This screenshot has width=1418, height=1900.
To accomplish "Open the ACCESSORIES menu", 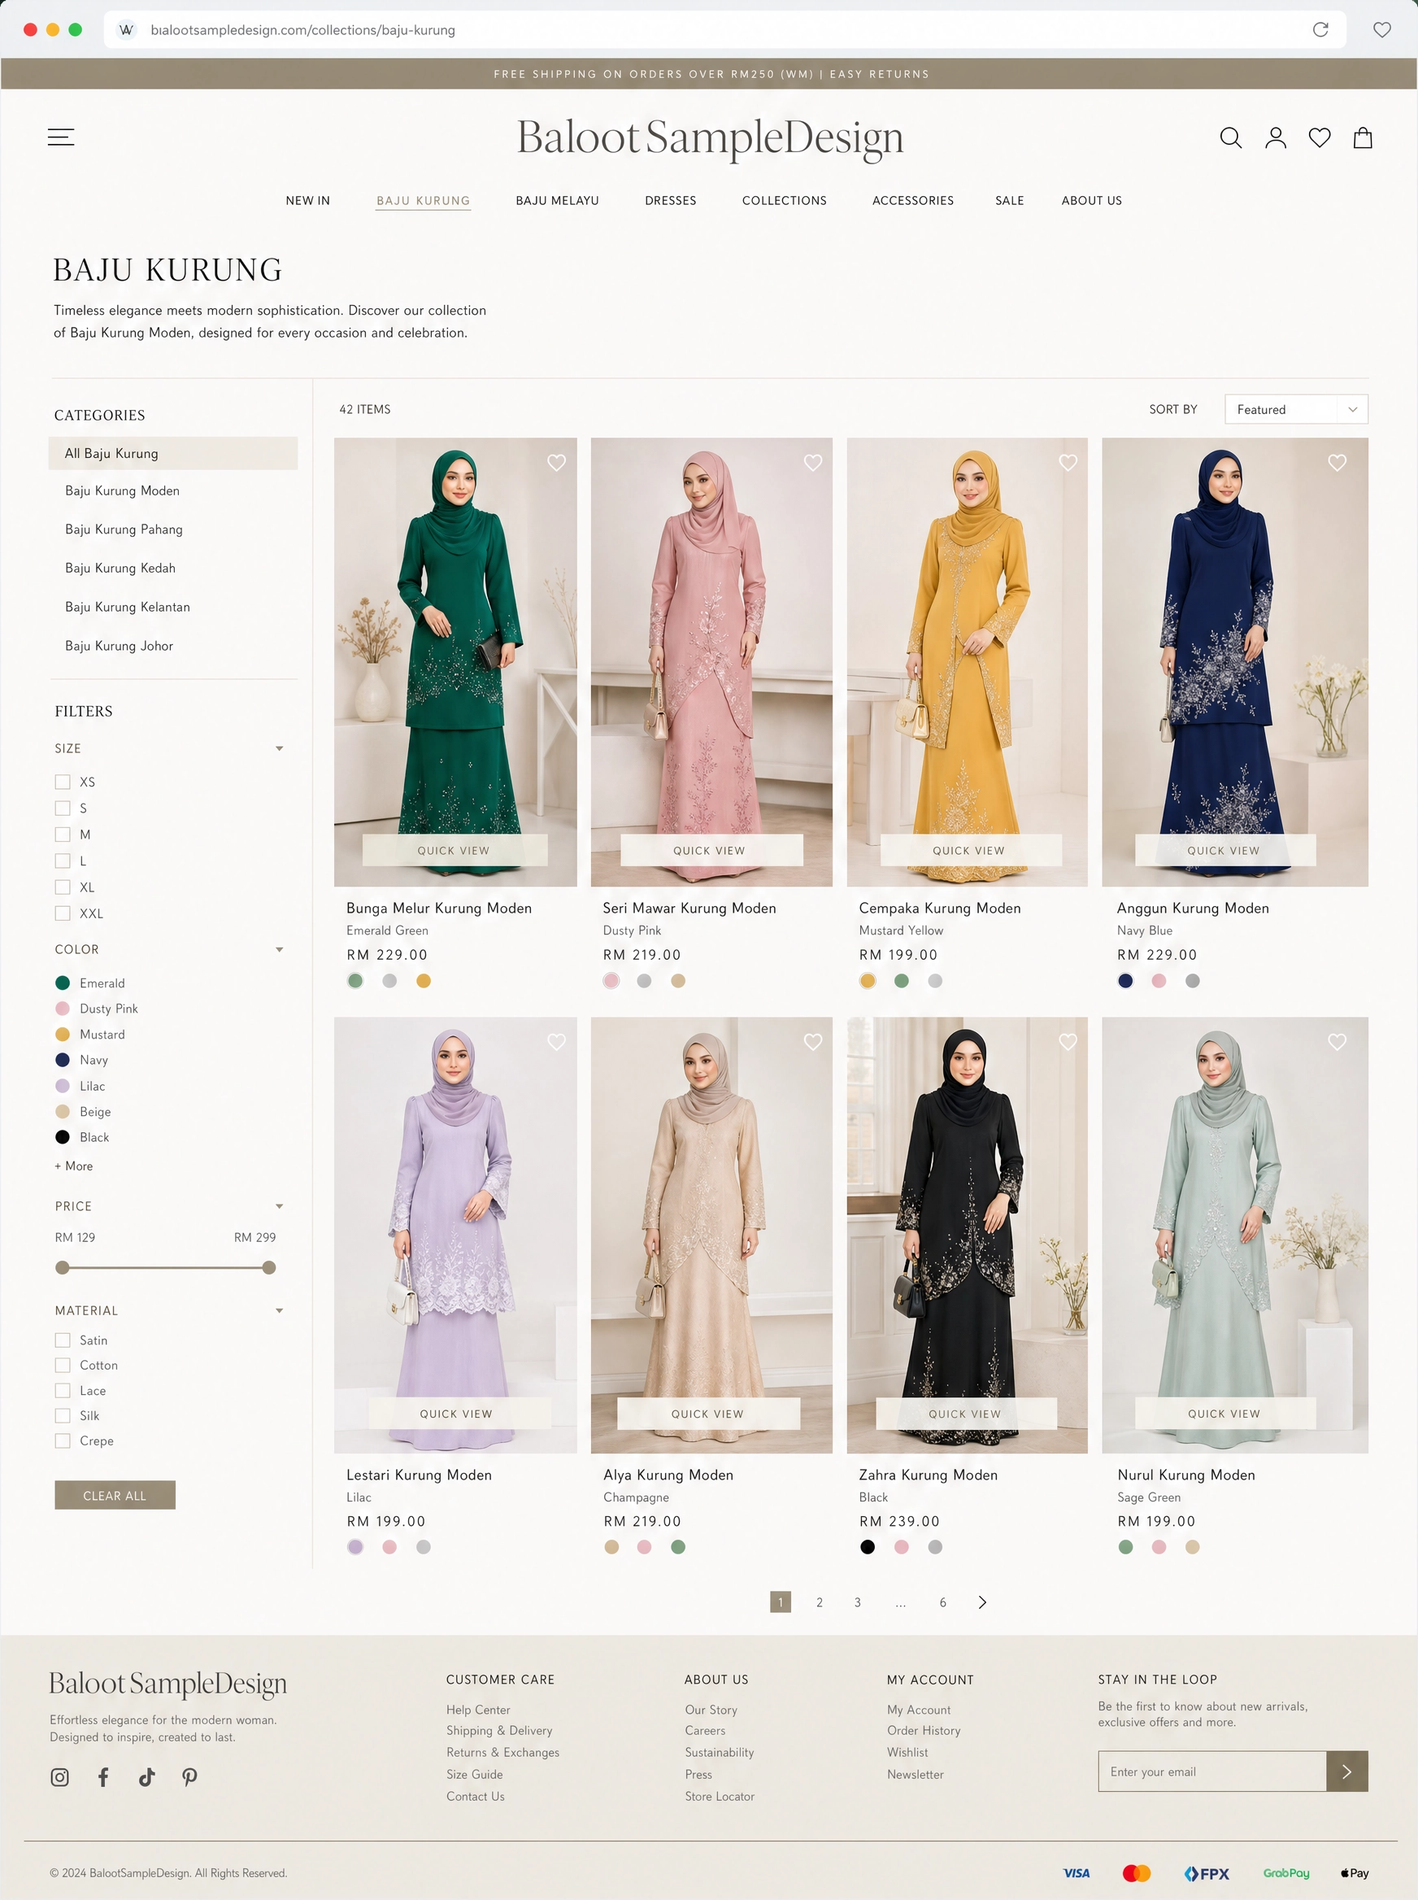I will coord(913,201).
